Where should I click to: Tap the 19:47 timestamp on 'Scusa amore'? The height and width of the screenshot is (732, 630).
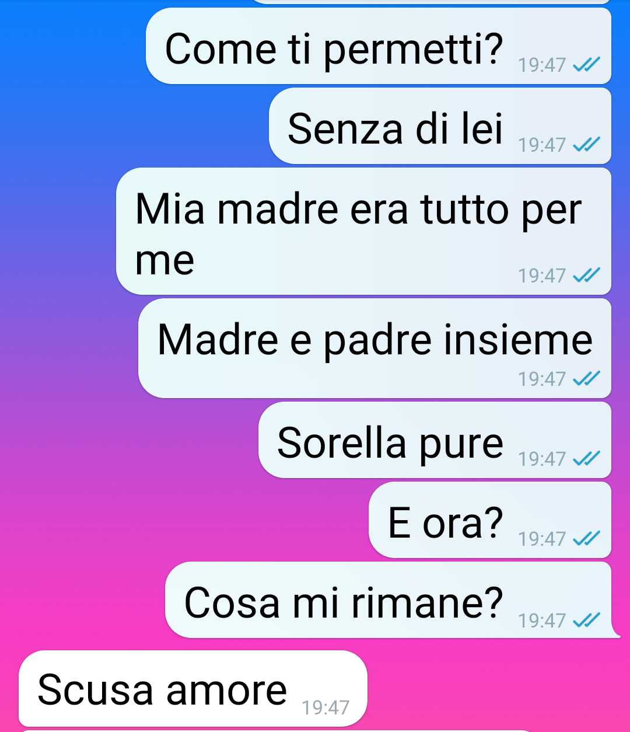(325, 708)
